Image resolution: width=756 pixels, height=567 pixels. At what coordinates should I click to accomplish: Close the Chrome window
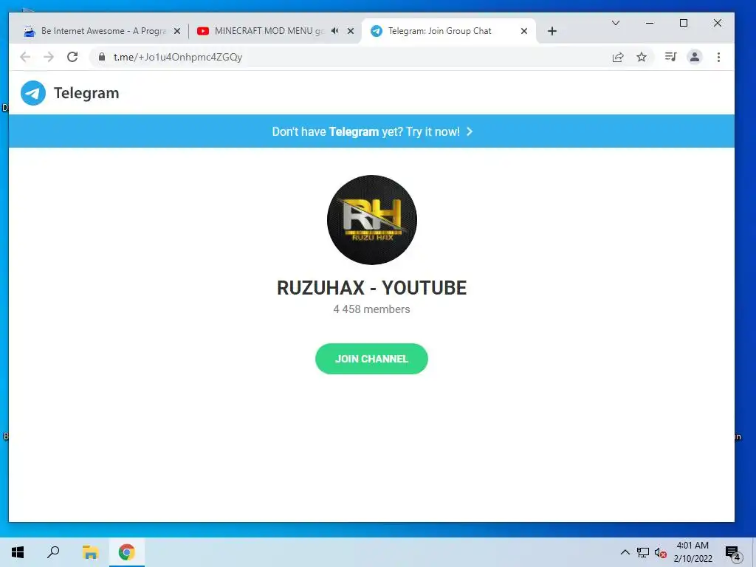point(718,23)
